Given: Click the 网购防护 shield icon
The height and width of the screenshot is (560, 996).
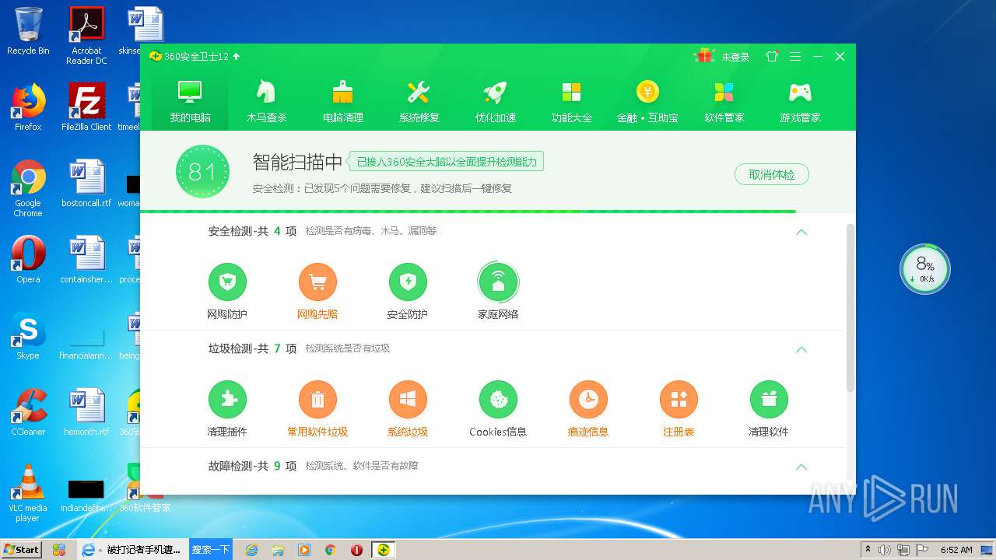Looking at the screenshot, I should [227, 282].
